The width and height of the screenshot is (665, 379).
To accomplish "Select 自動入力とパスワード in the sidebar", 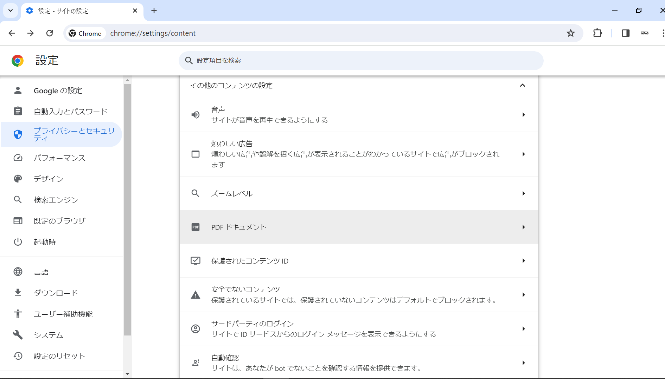I will 70,111.
